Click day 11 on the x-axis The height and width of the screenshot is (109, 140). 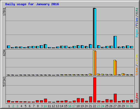click(x=49, y=106)
